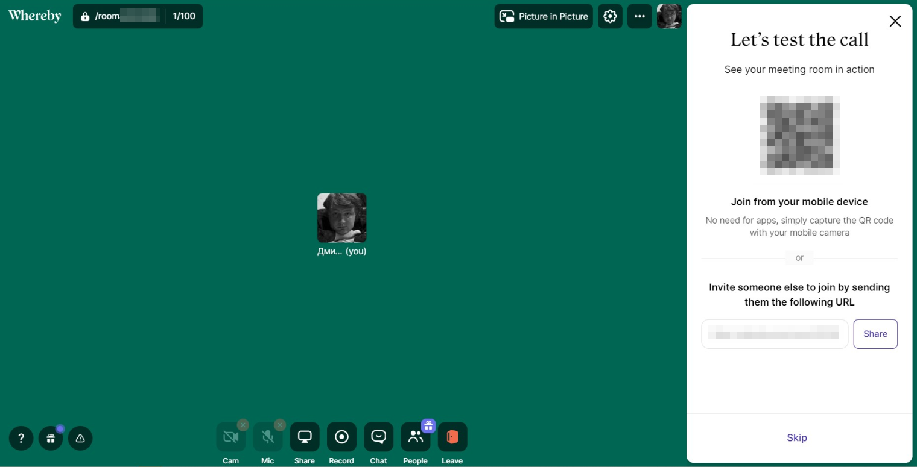Screen dimensions: 917x467
Task: Click the Share URL button
Action: click(x=875, y=334)
